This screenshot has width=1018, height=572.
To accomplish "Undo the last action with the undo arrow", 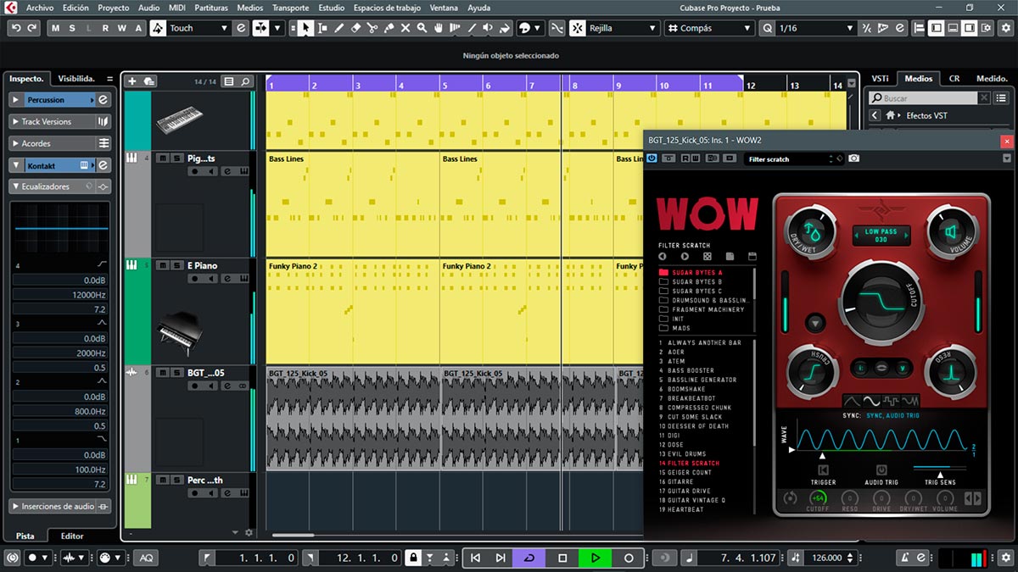I will pyautogui.click(x=16, y=28).
